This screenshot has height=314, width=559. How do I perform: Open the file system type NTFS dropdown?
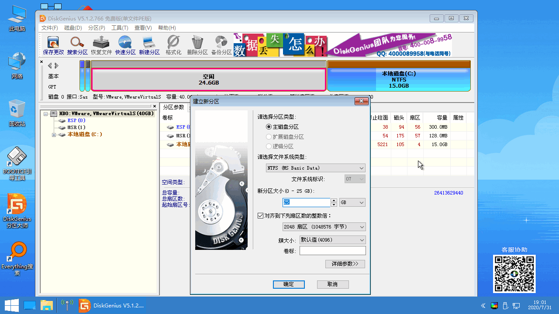click(x=316, y=168)
